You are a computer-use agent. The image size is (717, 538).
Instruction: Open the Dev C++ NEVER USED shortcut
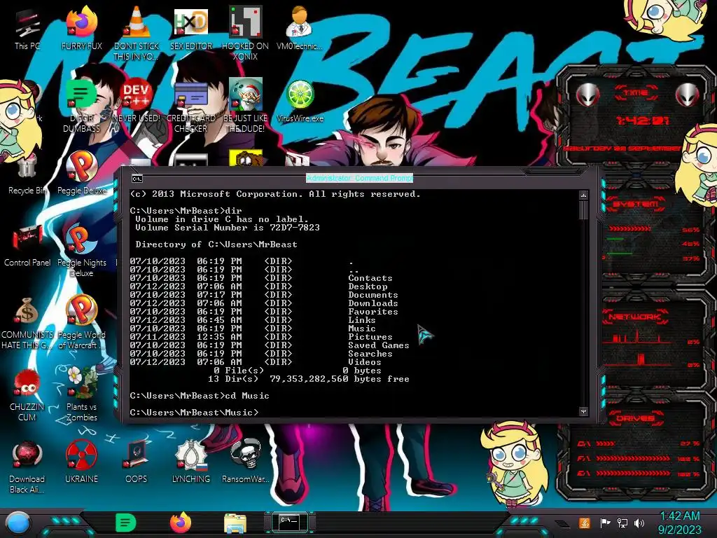pyautogui.click(x=136, y=101)
